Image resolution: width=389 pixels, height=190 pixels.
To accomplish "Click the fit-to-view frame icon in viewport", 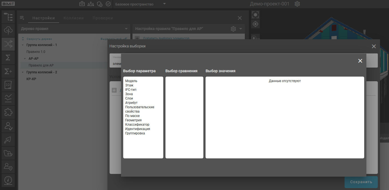I will point(255,15).
